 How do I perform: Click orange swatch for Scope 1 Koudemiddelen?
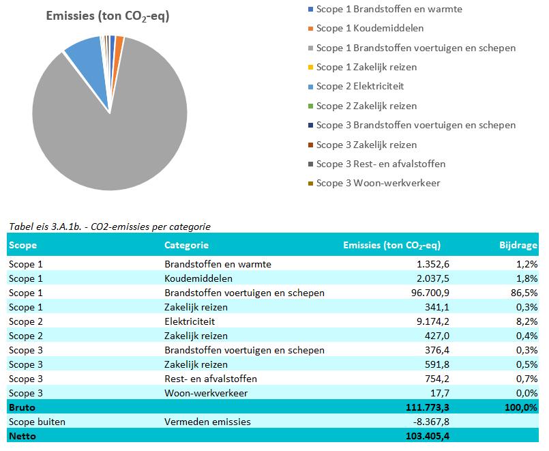pyautogui.click(x=310, y=29)
